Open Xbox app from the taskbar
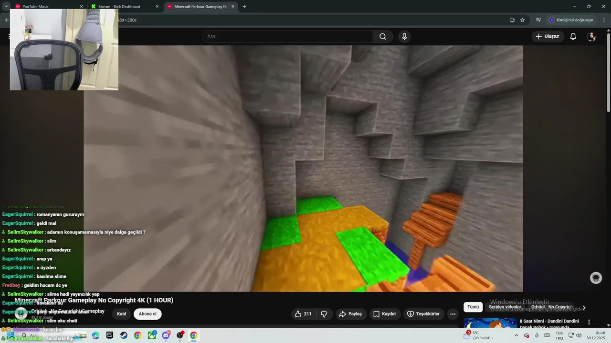Screen dimensions: 611x343 pos(152,335)
